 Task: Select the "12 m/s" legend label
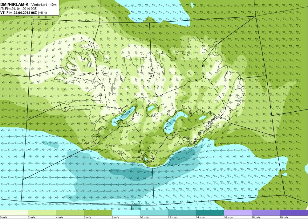172,217
